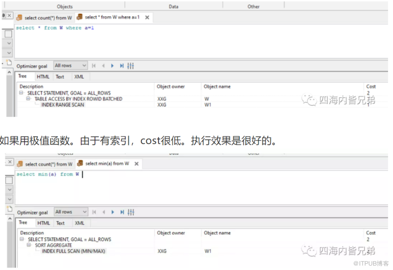Switch to XML tab in top plan view
This screenshot has height=270, width=393.
(x=79, y=77)
